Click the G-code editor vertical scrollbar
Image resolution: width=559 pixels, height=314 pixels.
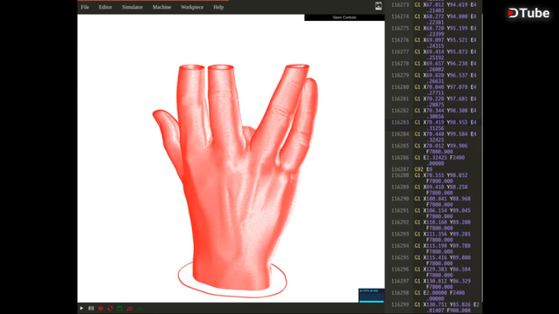pos(481,157)
